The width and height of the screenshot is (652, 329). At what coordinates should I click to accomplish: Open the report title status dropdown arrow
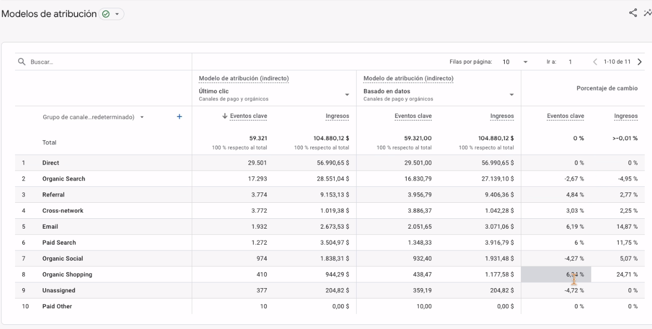click(x=117, y=14)
